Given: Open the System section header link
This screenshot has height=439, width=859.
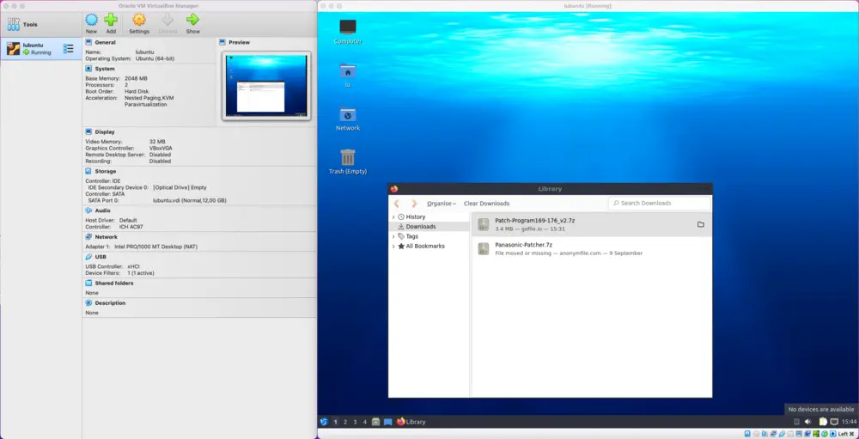Looking at the screenshot, I should pos(105,69).
